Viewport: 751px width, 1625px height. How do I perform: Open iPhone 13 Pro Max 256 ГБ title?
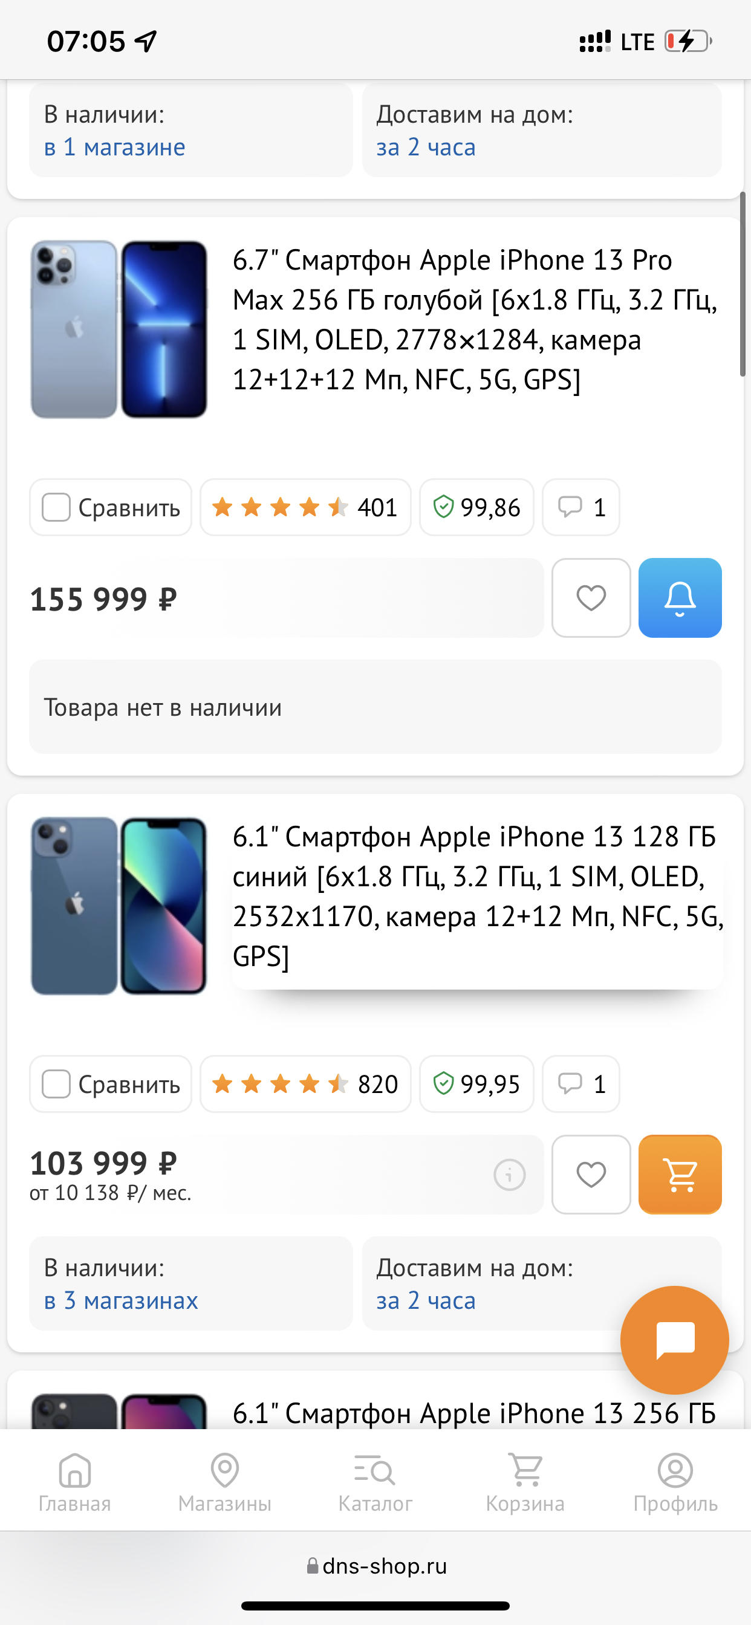pyautogui.click(x=475, y=319)
